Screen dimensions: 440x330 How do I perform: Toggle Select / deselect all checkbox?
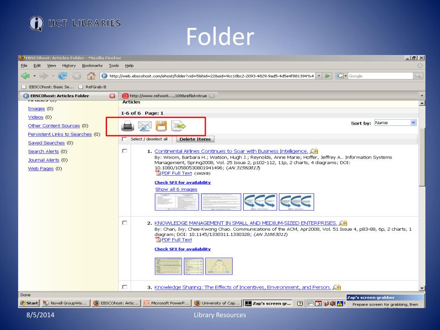(x=124, y=139)
